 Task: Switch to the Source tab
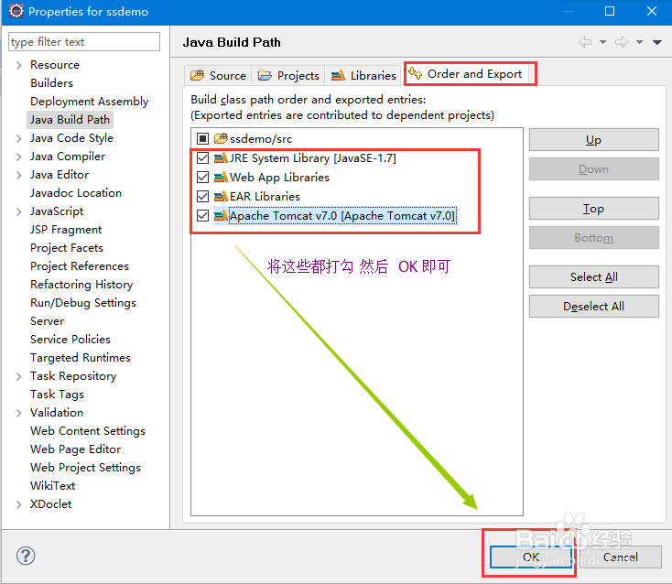[218, 75]
